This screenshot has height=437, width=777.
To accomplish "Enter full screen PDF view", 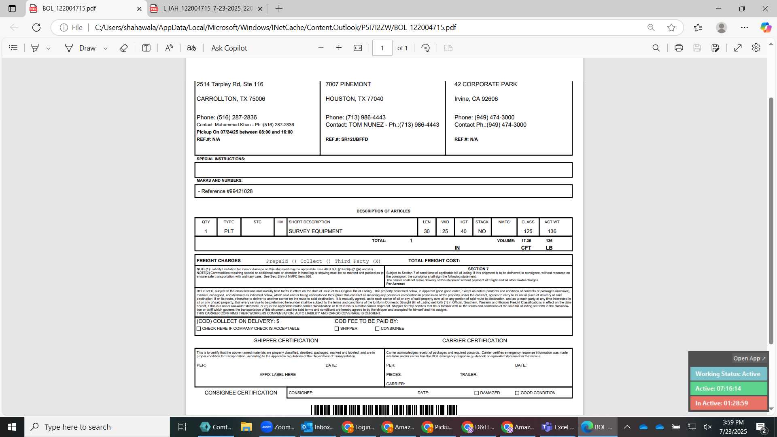I will tap(738, 48).
